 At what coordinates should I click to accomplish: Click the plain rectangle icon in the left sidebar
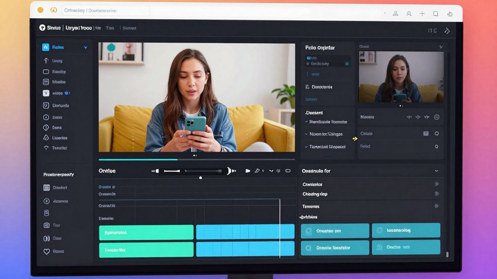[x=46, y=72]
